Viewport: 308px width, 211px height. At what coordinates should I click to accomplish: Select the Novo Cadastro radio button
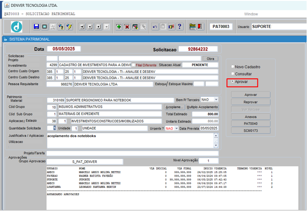233,67
